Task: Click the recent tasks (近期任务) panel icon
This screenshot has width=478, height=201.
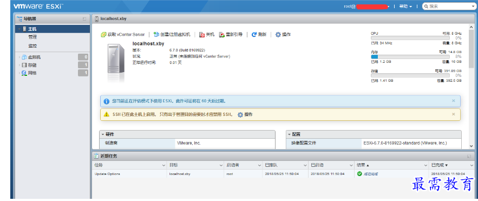Action: point(97,156)
